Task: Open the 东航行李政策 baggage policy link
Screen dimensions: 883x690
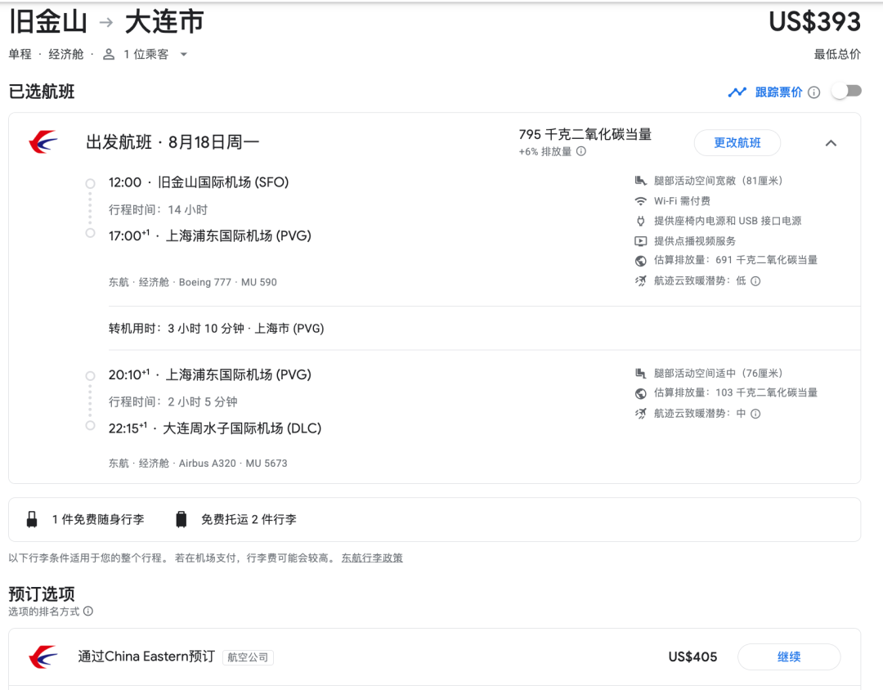Action: tap(372, 558)
